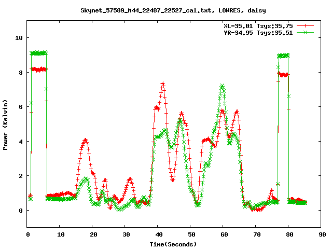
Task: Click the green YR legend line sample
Action: pos(305,32)
